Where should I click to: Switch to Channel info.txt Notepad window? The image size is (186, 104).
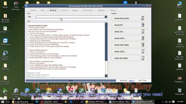click(119, 102)
